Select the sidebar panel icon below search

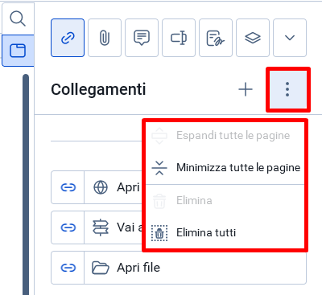[x=18, y=51]
